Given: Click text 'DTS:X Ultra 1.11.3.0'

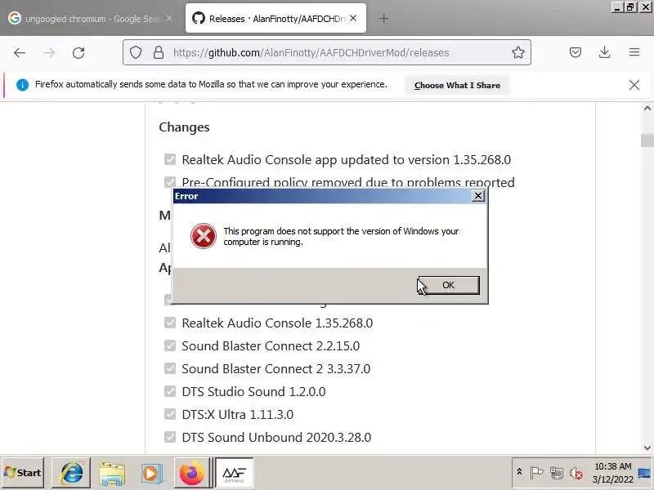Looking at the screenshot, I should coord(238,414).
